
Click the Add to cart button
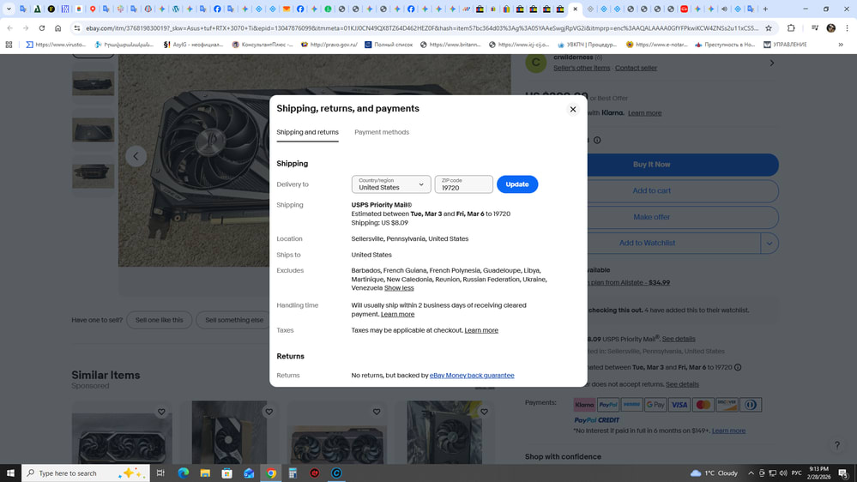pyautogui.click(x=683, y=190)
